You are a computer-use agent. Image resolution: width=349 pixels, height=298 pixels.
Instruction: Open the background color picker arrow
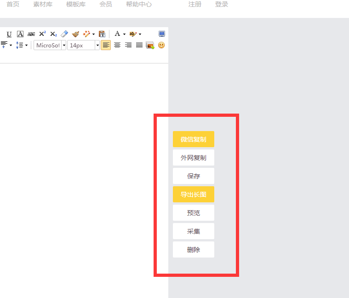(140, 34)
